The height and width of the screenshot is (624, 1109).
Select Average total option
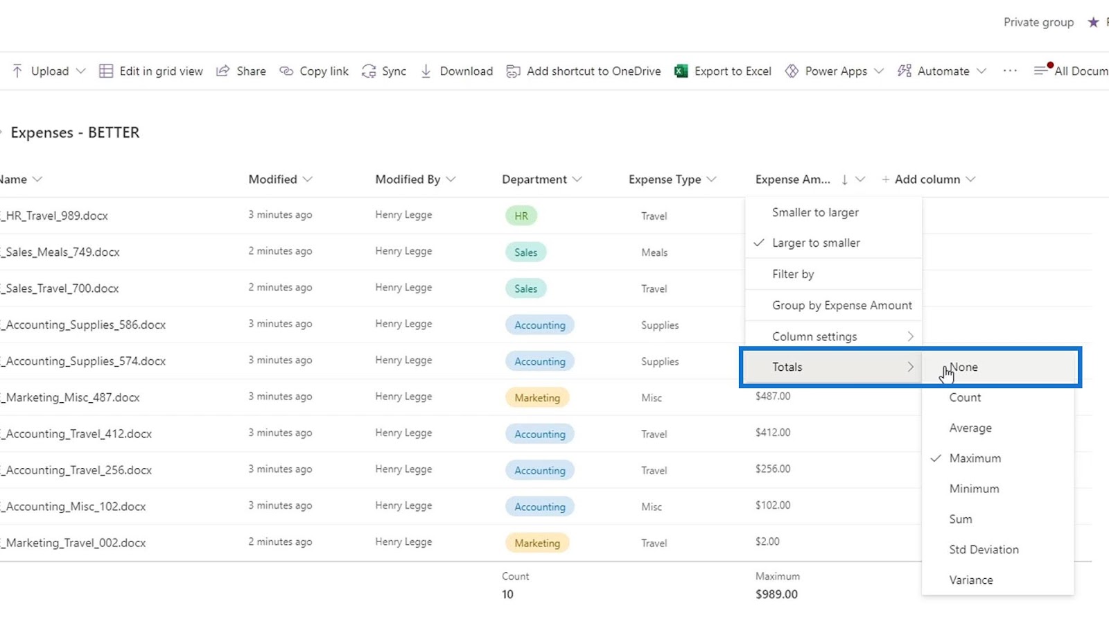pyautogui.click(x=998, y=428)
